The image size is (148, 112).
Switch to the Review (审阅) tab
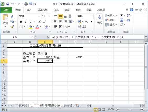[78, 10]
